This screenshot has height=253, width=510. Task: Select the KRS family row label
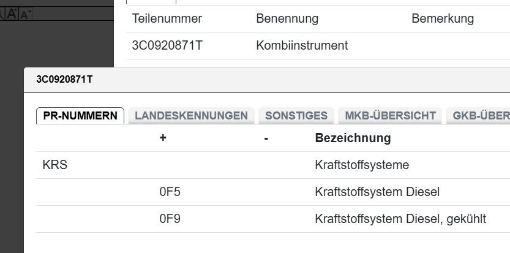click(x=54, y=165)
